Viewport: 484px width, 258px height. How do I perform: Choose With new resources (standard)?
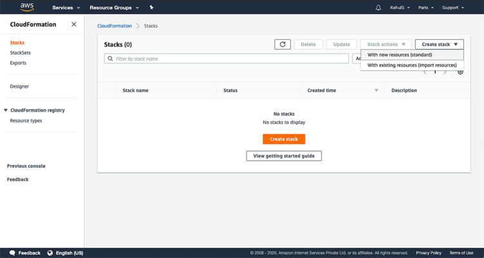click(x=399, y=55)
